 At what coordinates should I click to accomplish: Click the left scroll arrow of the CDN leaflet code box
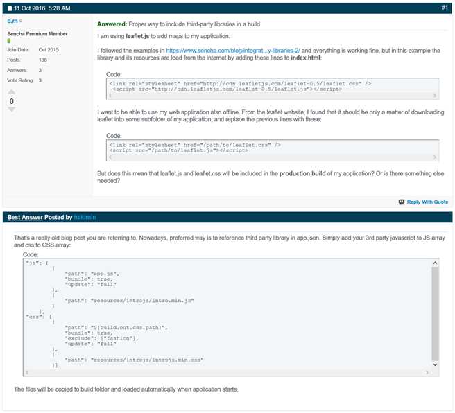click(x=110, y=96)
